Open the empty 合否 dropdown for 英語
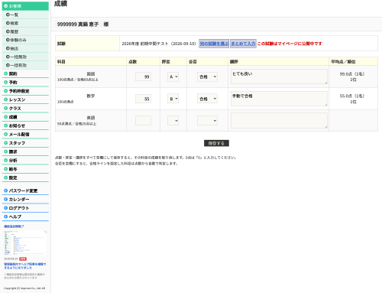Screen dimensions: 382x293 [207, 121]
